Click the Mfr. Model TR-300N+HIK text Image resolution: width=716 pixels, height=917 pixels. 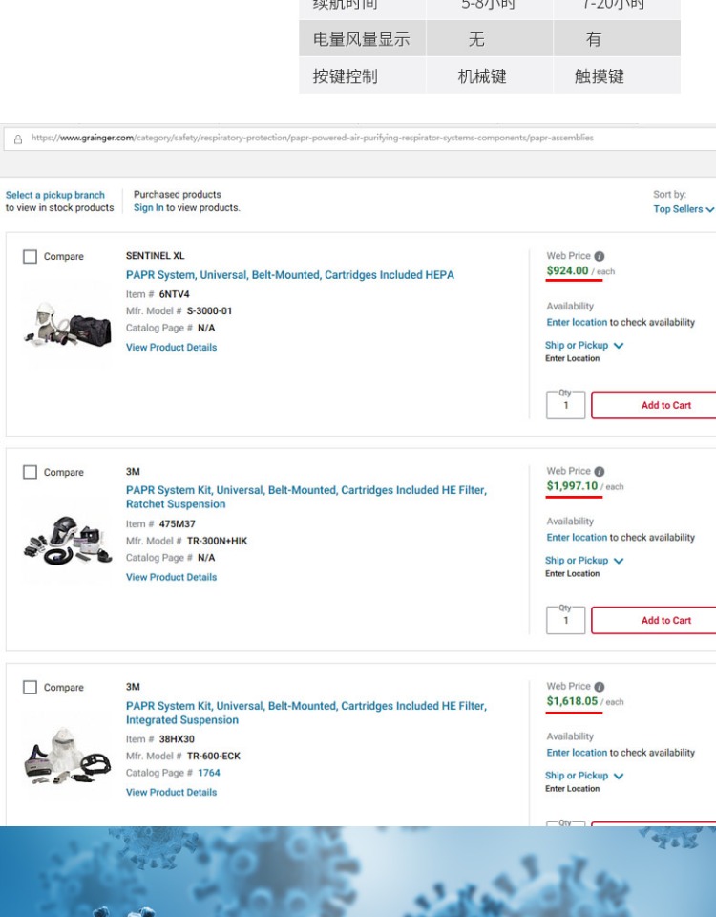click(217, 541)
